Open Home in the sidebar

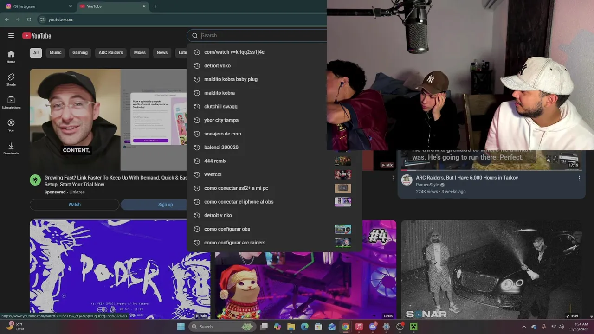pyautogui.click(x=11, y=57)
